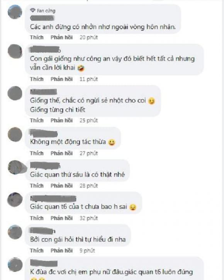
Task: Like 'Giác quan t6 của t' comment
Action: click(37, 218)
